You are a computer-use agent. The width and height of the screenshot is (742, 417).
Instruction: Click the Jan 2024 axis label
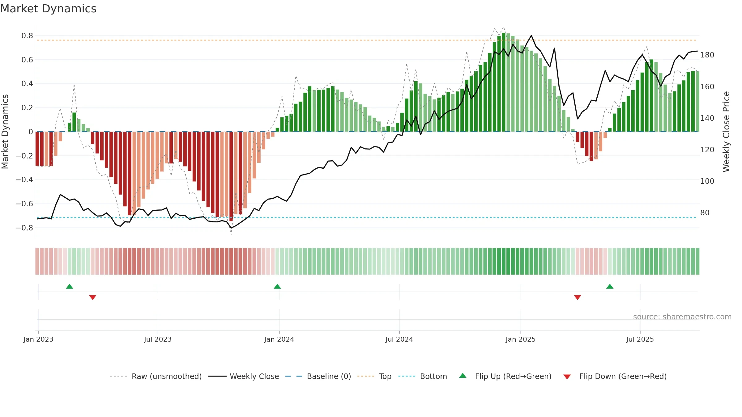click(279, 339)
